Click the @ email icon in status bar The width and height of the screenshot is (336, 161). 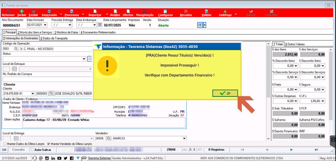pos(41,158)
